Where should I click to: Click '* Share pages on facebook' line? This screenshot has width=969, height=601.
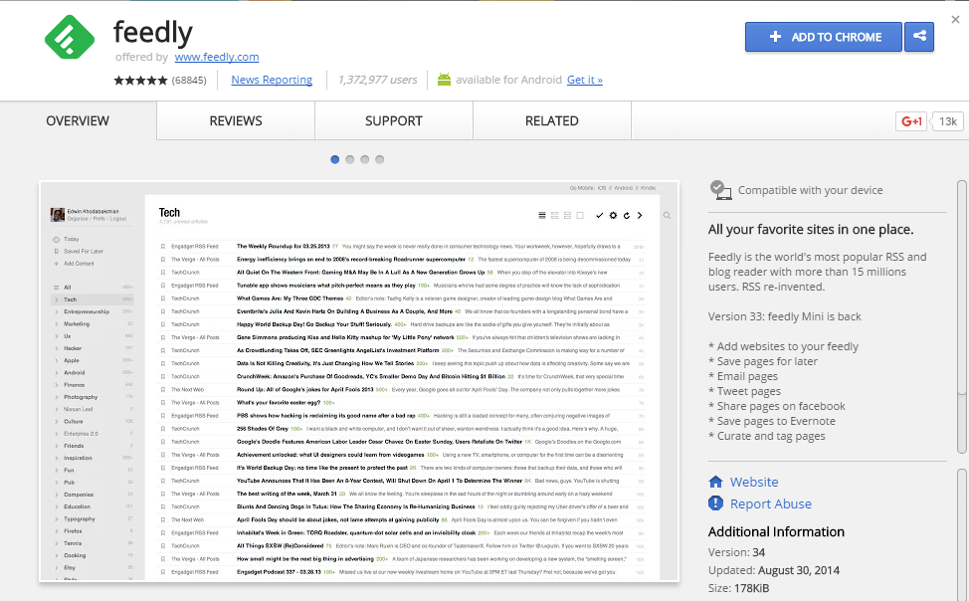[777, 406]
